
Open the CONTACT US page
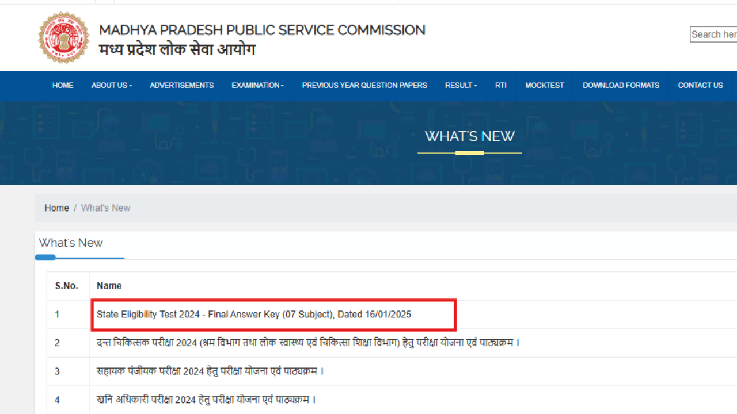click(700, 85)
